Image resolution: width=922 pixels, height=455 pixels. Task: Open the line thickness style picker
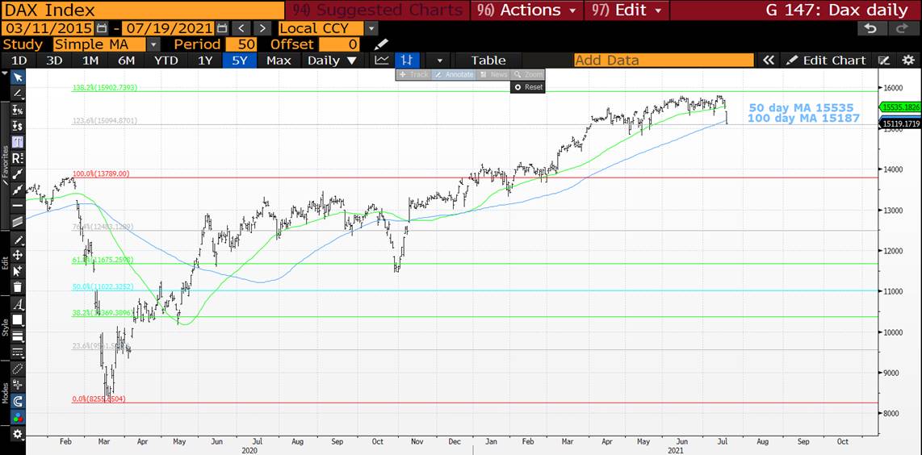[x=18, y=336]
